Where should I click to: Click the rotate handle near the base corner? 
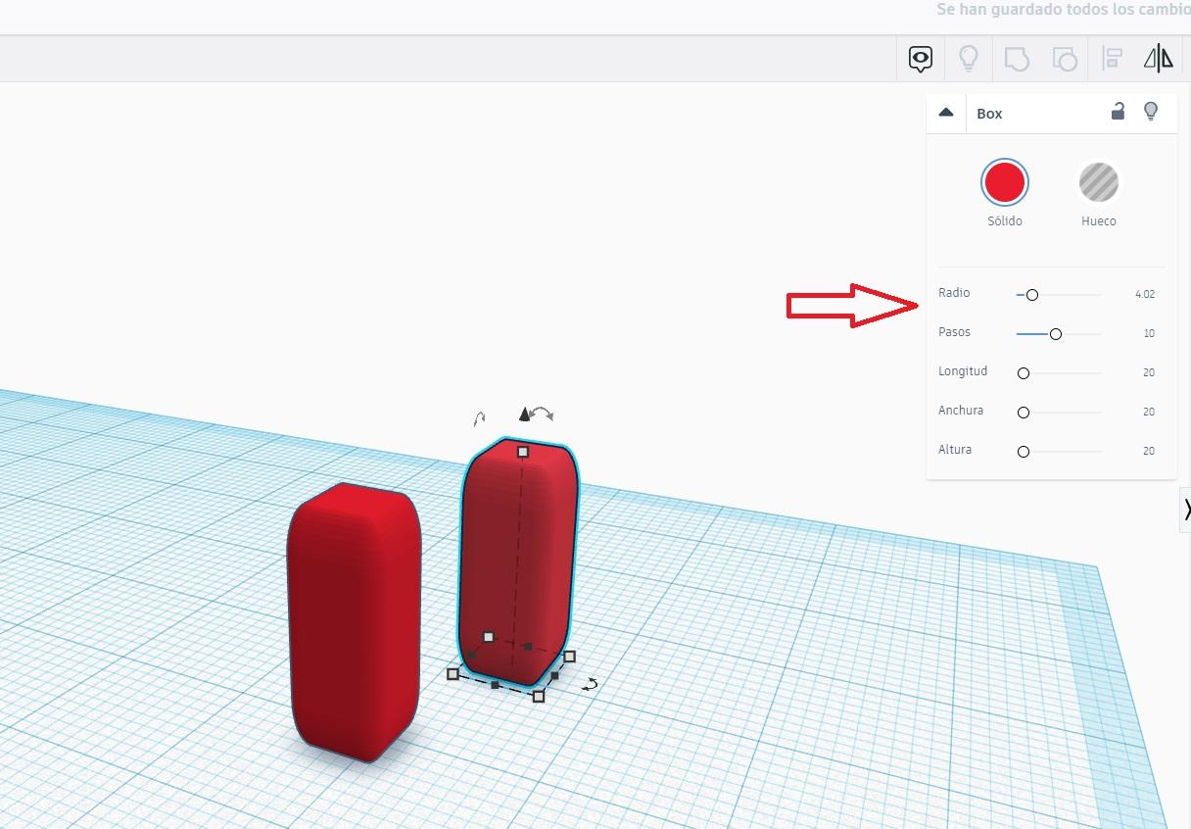(x=590, y=684)
